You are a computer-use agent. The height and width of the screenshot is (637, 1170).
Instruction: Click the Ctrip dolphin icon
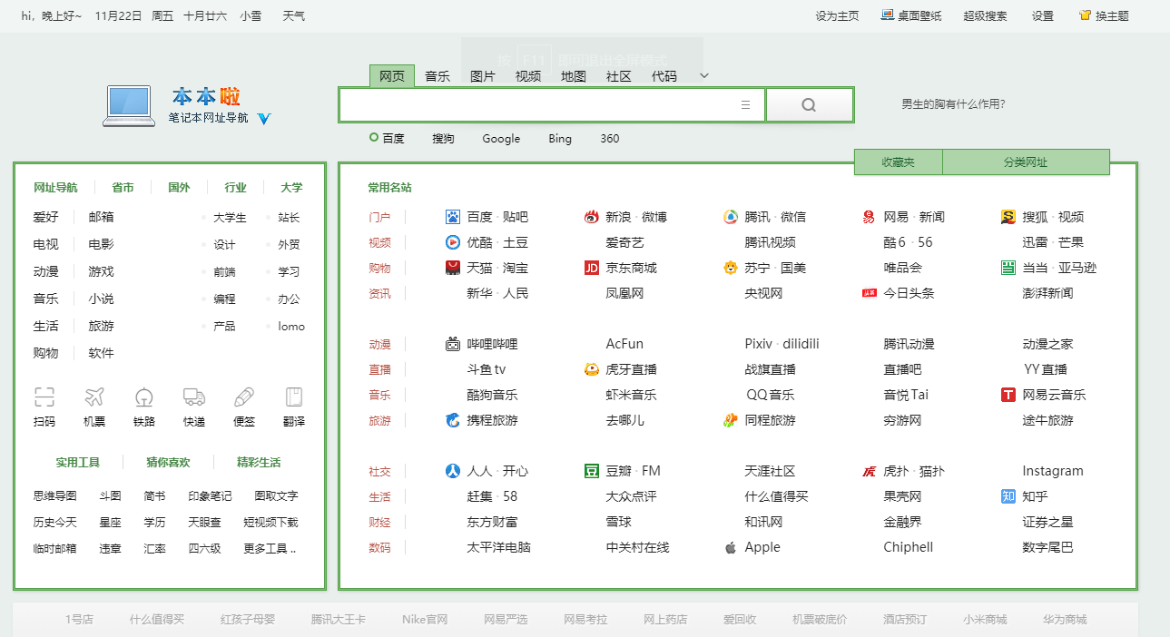point(453,420)
